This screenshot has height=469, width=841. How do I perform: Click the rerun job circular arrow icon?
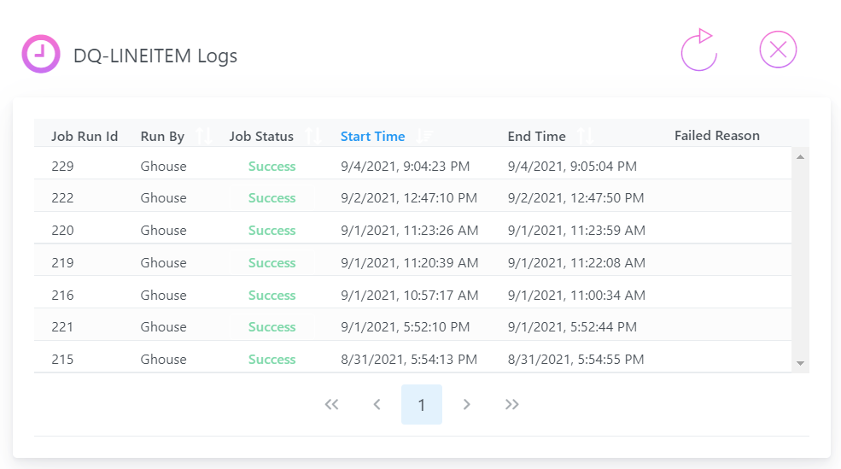[699, 50]
